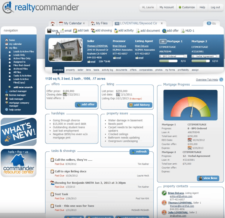Viewport: 225px width, 218px height.
Task: Click the REO Date calendar icon
Action: pos(190,140)
